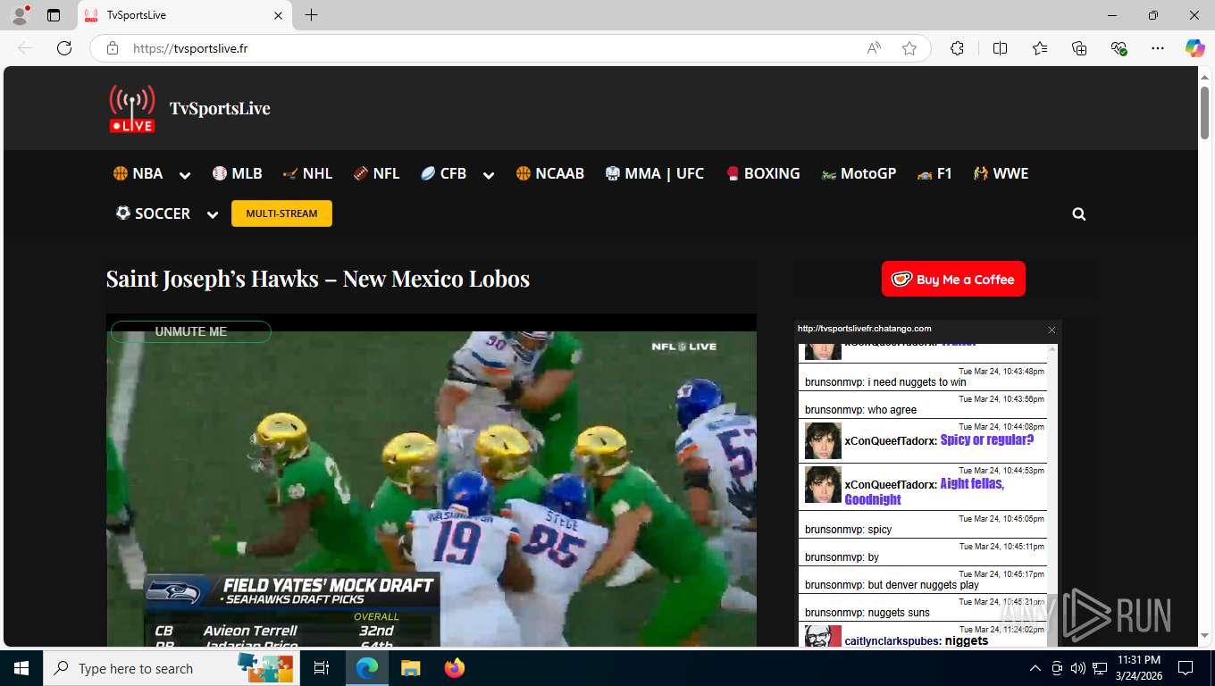The width and height of the screenshot is (1215, 686).
Task: Open the BOXING menu item
Action: click(762, 173)
